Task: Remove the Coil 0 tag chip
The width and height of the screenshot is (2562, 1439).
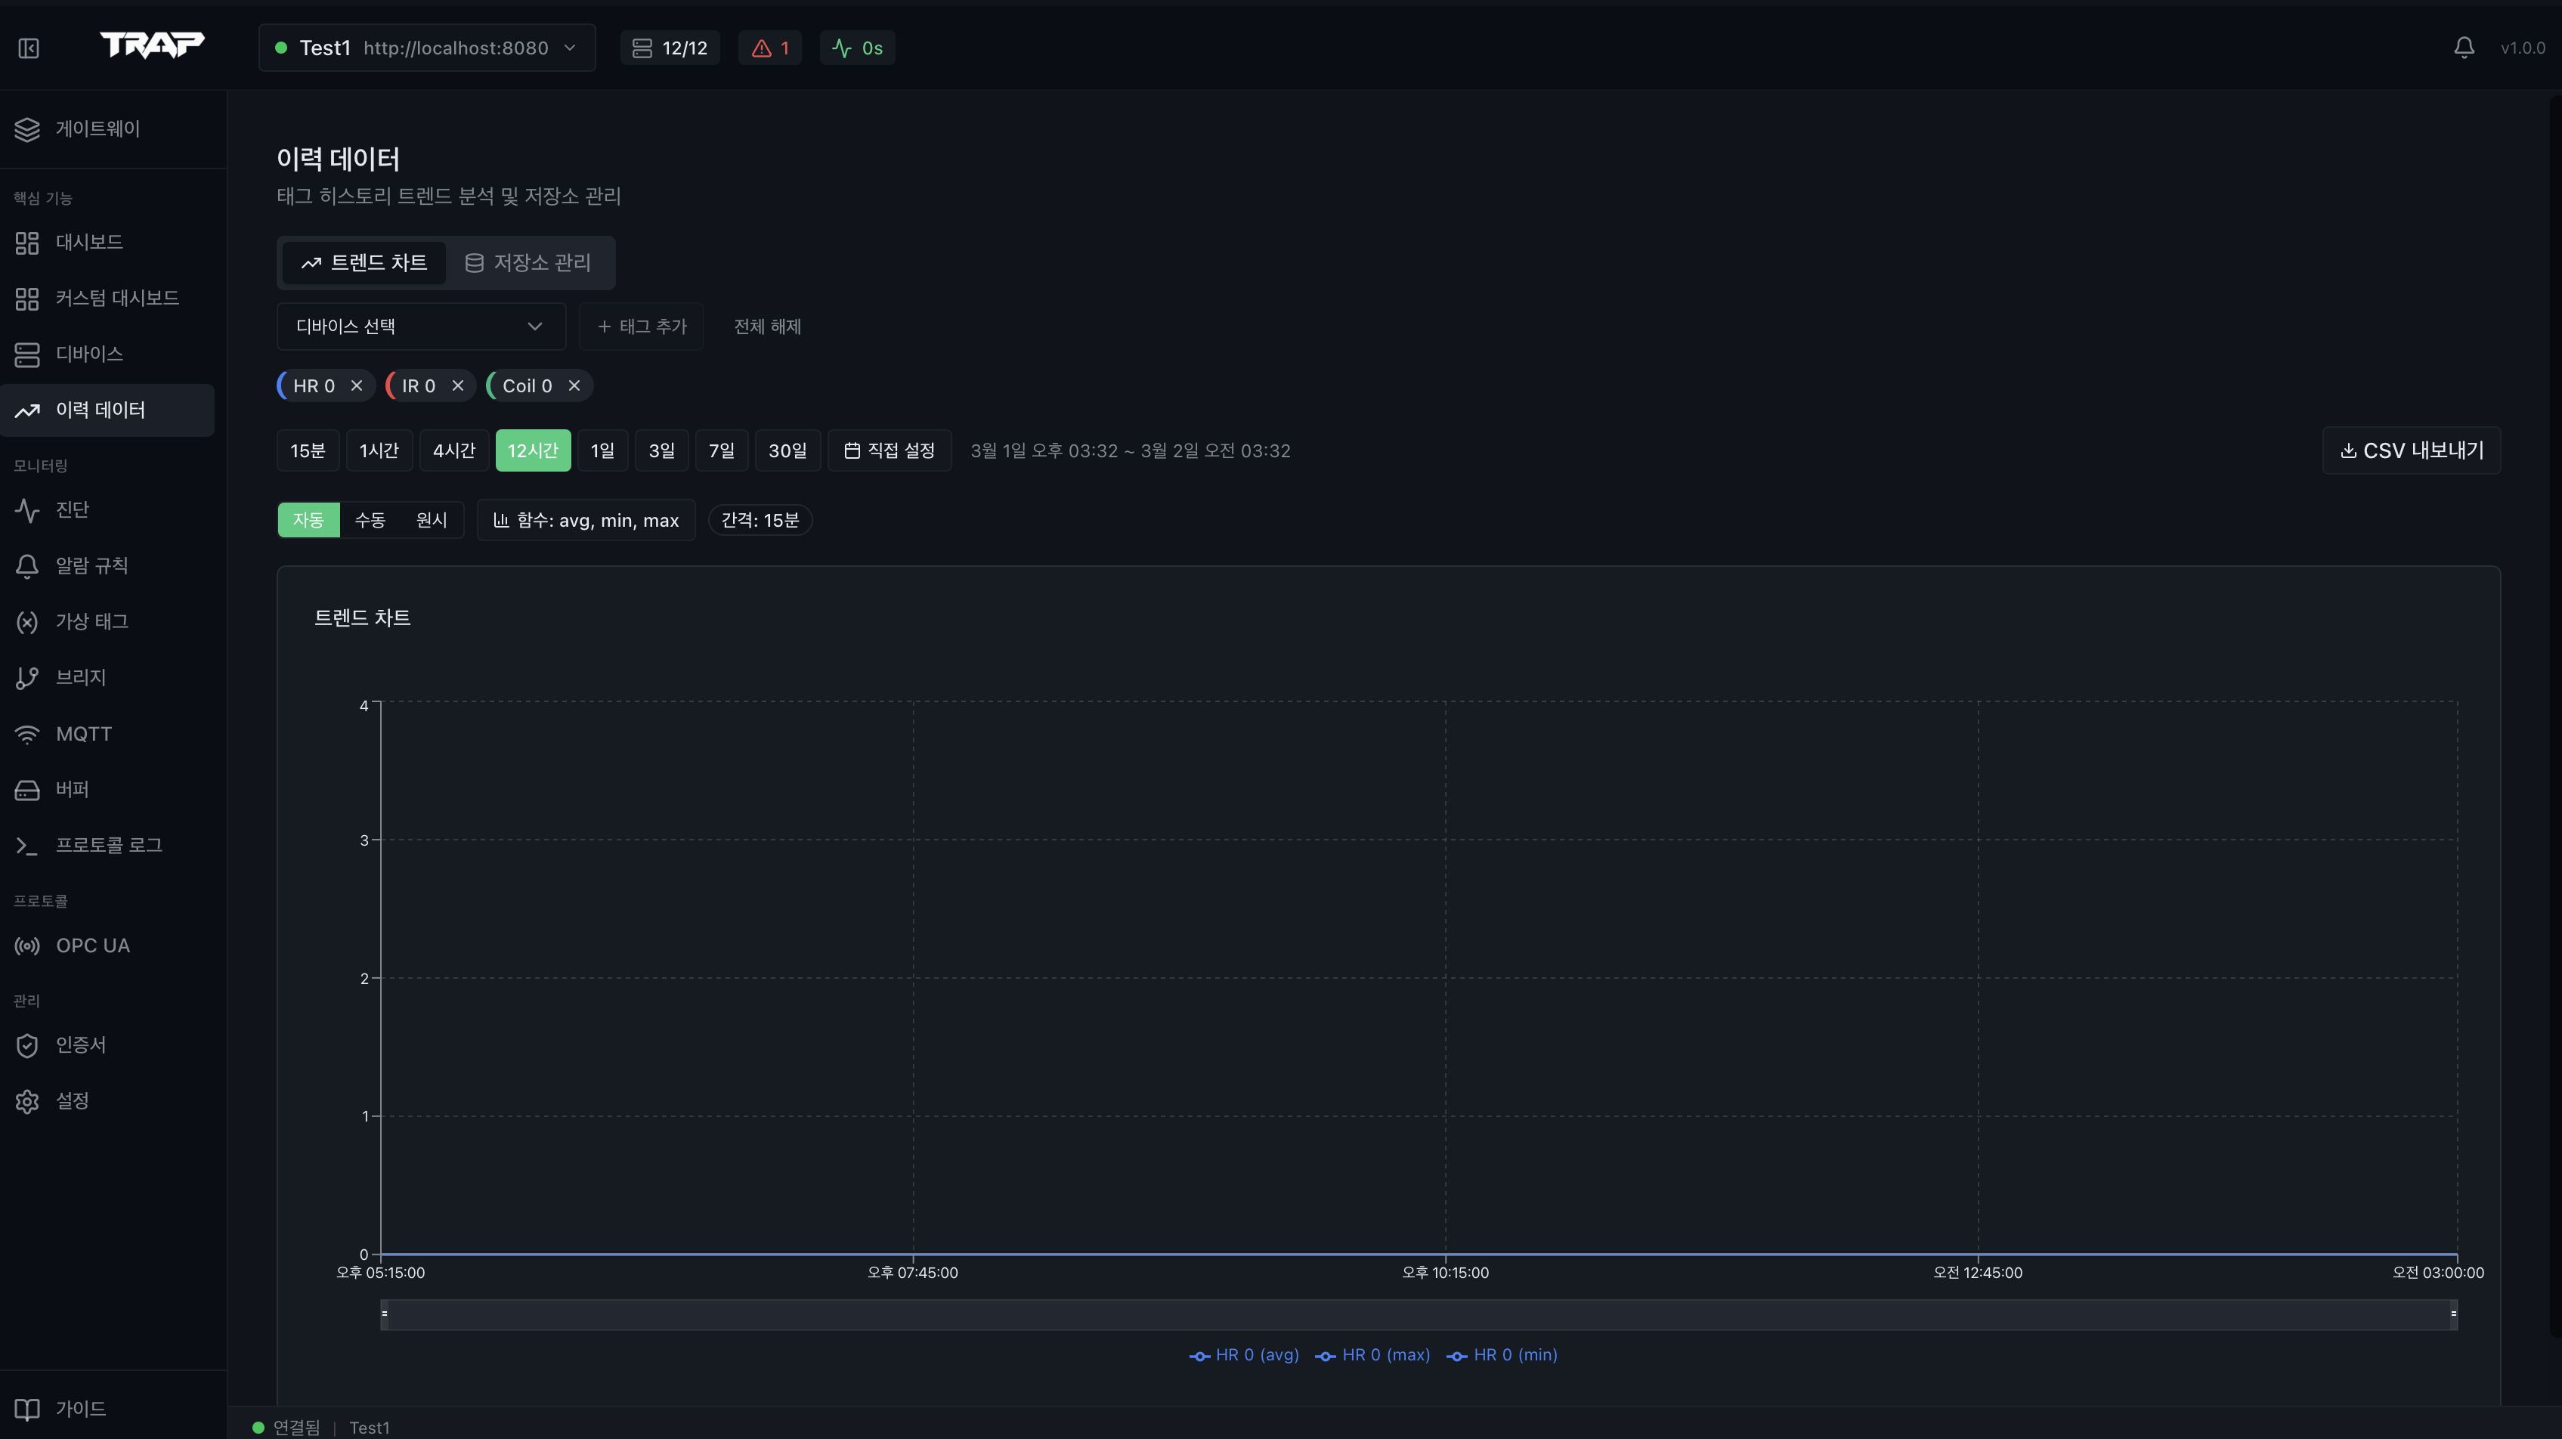Action: pos(574,386)
